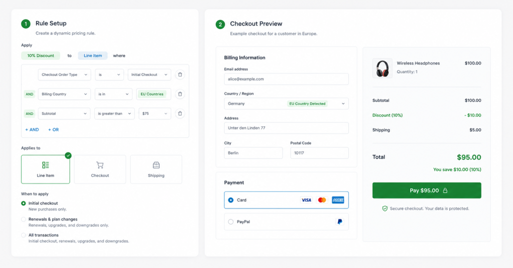Click the green checkmark badge on Line Item card
Viewport: 513px width, 268px height.
68,155
